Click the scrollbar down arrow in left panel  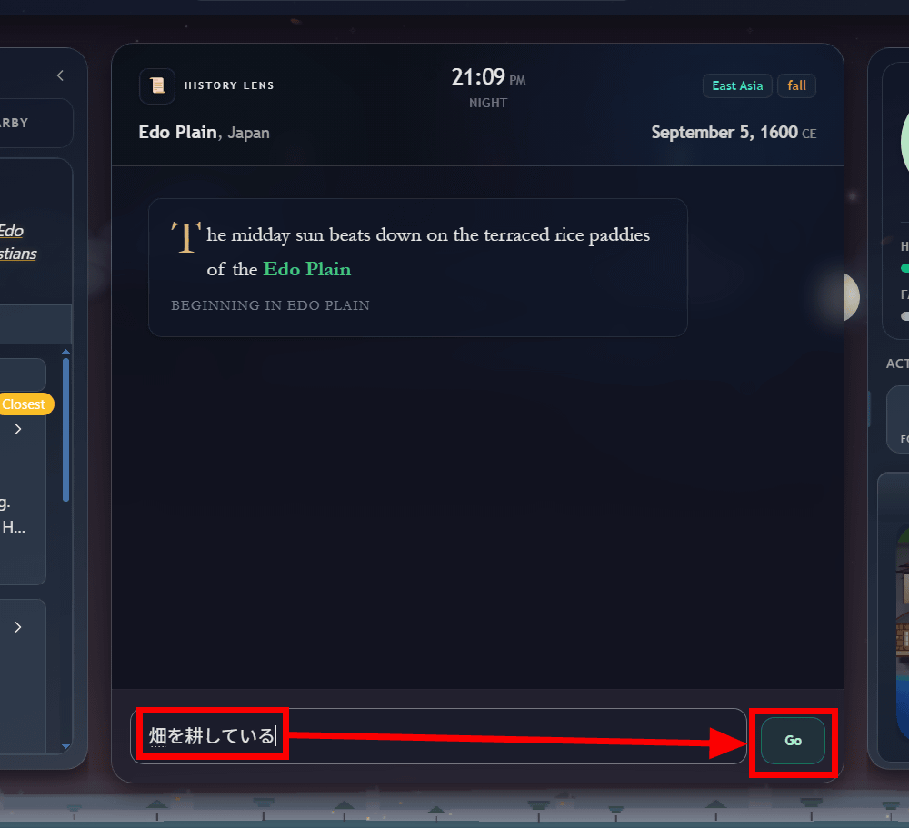(65, 747)
